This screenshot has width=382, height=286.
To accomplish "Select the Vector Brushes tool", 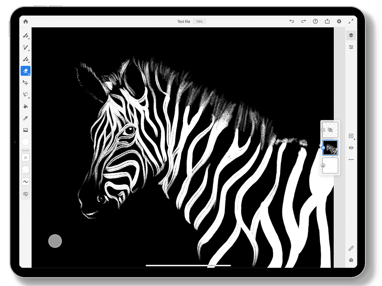I will [26, 59].
